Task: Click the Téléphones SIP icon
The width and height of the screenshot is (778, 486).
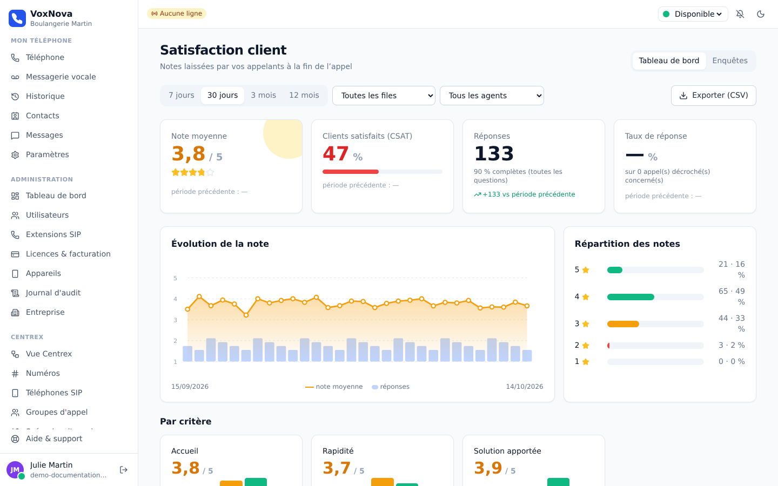Action: 15,393
